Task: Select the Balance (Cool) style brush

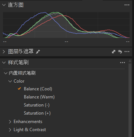Action: coord(38,89)
